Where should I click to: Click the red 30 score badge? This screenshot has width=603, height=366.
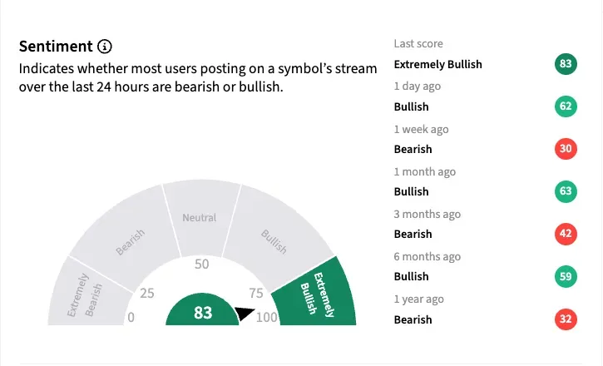(x=566, y=149)
